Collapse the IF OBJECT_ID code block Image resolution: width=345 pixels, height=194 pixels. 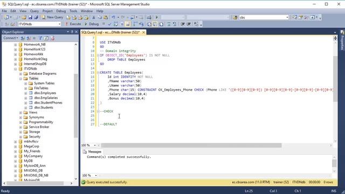click(98, 55)
